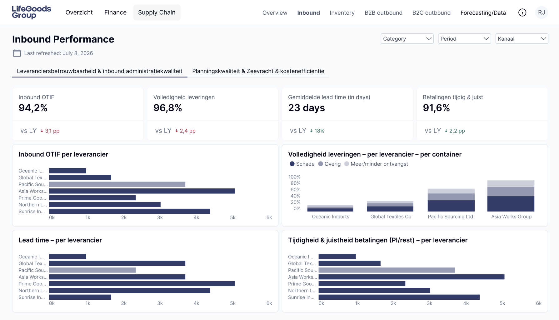Image resolution: width=559 pixels, height=320 pixels.
Task: Click the Asia Works Group stacked column
Action: coord(511,196)
